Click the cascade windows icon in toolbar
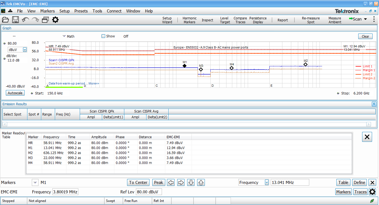 point(45,20)
